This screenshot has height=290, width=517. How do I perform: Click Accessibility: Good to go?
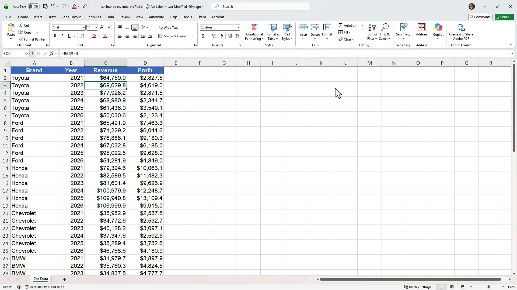tap(45, 287)
